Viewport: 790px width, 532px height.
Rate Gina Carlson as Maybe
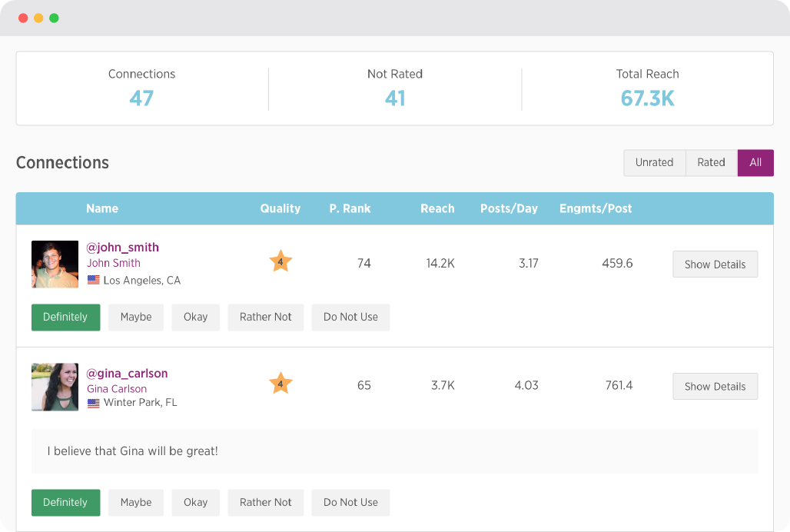click(136, 503)
